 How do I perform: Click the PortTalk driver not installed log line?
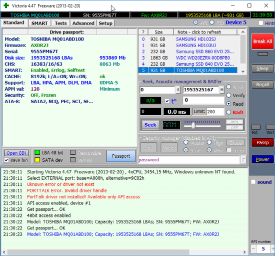click(x=83, y=197)
